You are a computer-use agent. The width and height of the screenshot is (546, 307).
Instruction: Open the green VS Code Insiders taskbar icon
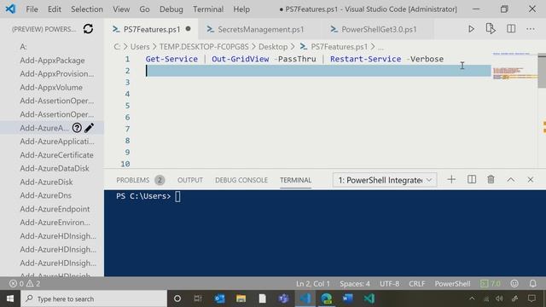[369, 298]
